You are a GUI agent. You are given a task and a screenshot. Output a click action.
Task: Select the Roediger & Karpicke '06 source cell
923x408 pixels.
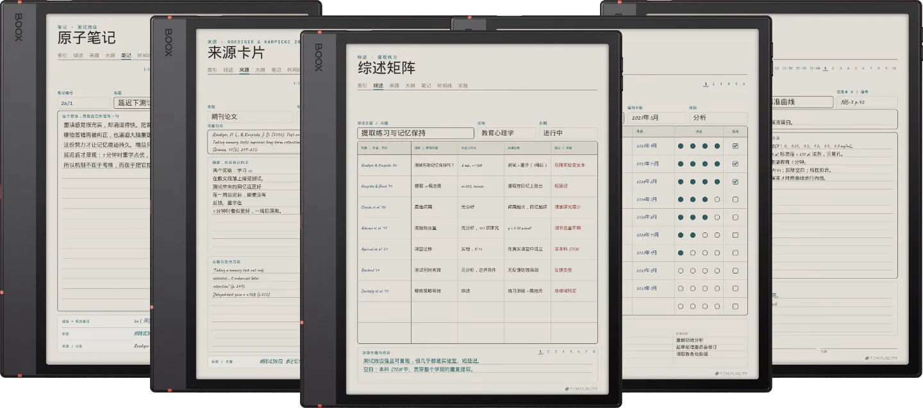(x=385, y=165)
